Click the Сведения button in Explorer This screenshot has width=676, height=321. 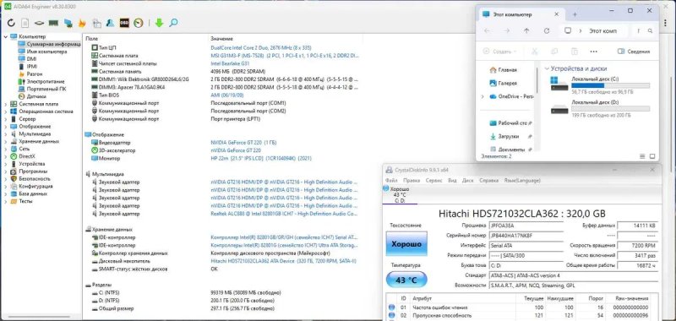tap(633, 52)
